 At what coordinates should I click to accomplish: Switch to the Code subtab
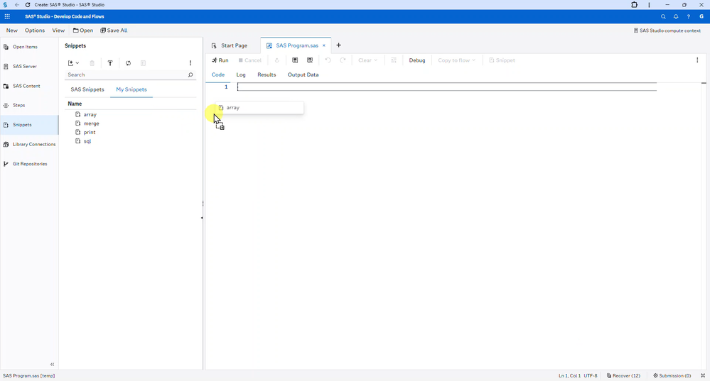pyautogui.click(x=218, y=74)
